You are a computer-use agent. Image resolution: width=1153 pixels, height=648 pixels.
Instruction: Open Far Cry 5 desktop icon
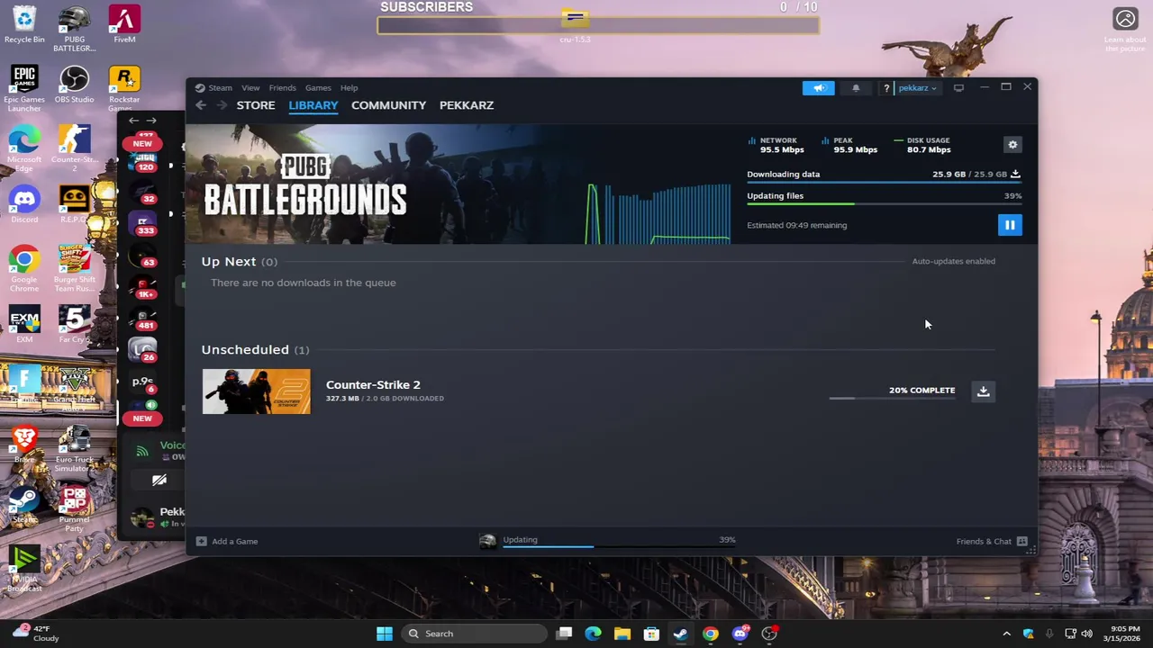tap(75, 325)
